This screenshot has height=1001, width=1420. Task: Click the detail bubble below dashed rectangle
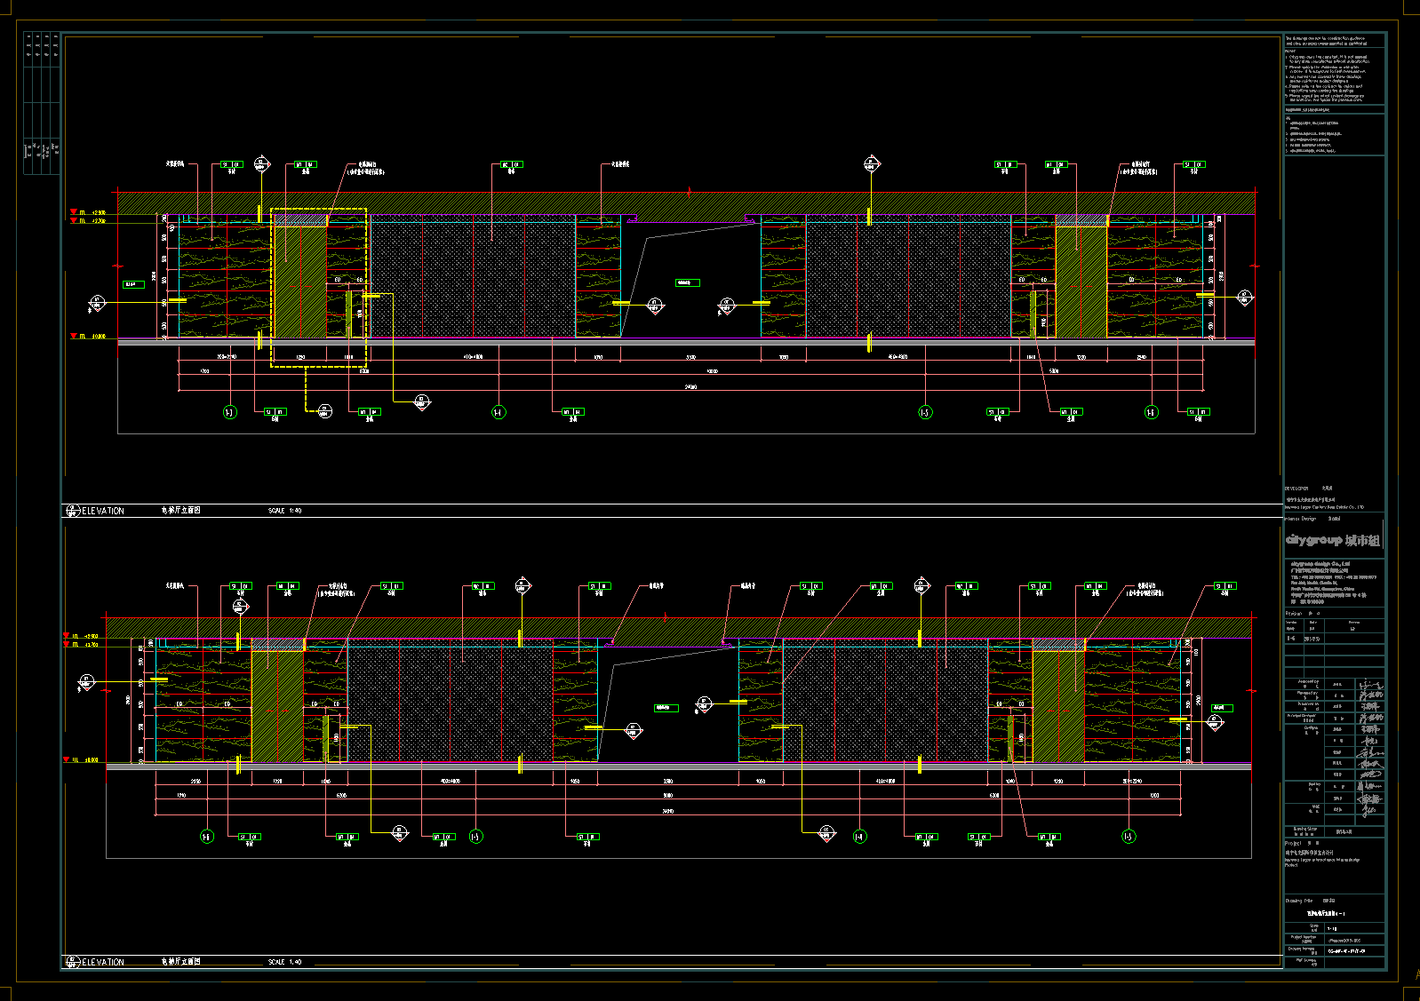click(x=324, y=411)
